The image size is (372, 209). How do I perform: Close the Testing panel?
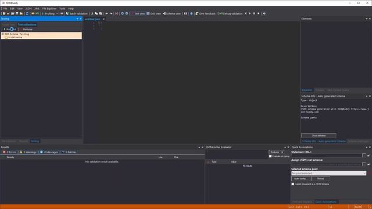pyautogui.click(x=80, y=19)
